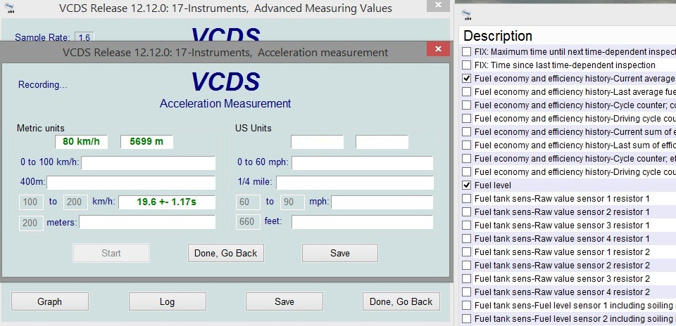
Task: Click the Metric units label
Action: (41, 128)
